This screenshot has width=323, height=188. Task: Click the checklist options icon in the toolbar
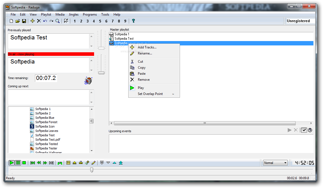66,21
